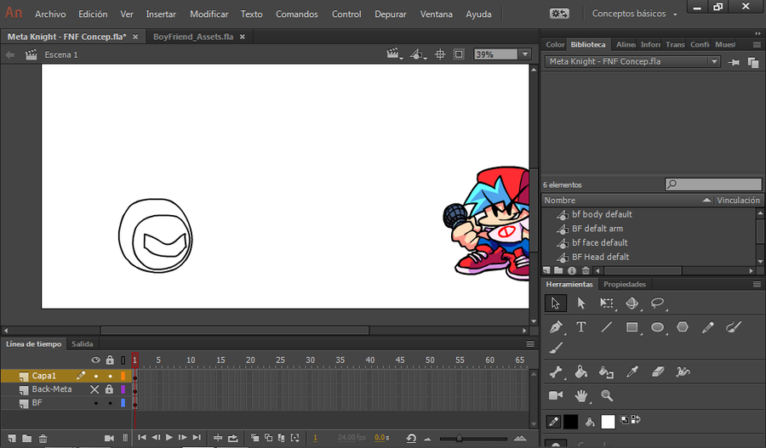Select the PolyStar hexagon tool
The image size is (766, 448).
[683, 327]
